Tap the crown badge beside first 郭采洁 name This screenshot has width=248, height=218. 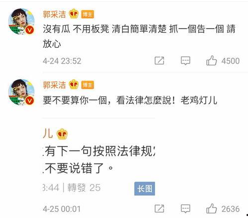pyautogui.click(x=74, y=14)
